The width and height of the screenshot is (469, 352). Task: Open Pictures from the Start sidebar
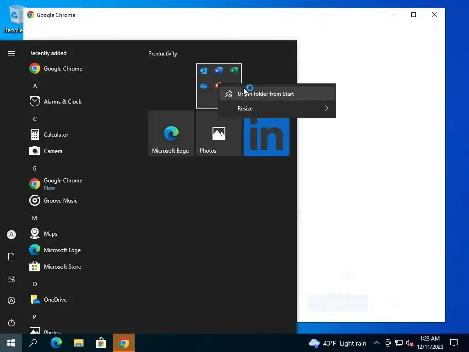tap(11, 279)
